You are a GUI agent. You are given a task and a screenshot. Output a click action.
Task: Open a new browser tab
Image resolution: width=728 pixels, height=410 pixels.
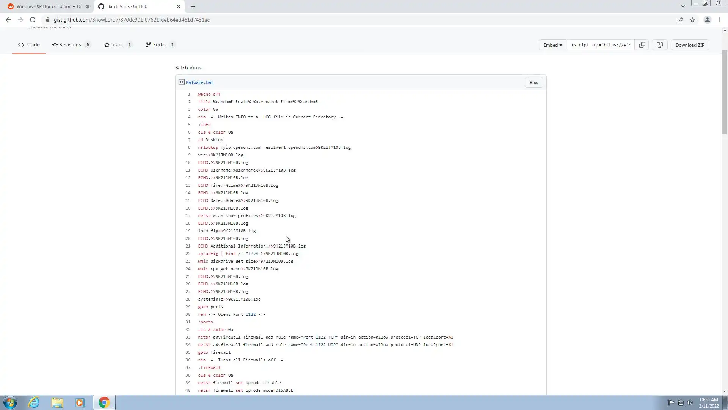(x=193, y=6)
